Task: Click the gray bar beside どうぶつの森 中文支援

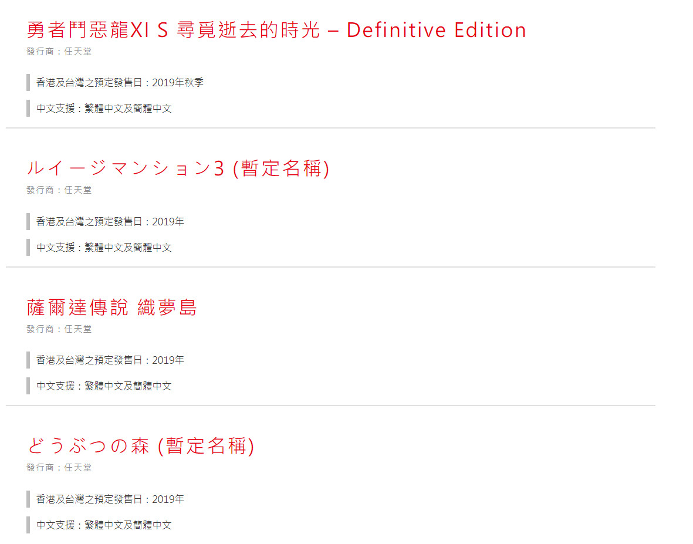Action: [x=28, y=525]
